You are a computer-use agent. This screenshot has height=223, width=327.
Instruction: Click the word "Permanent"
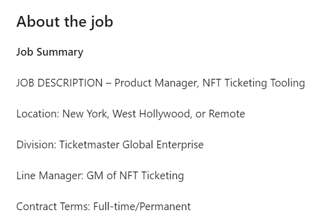tap(165, 207)
